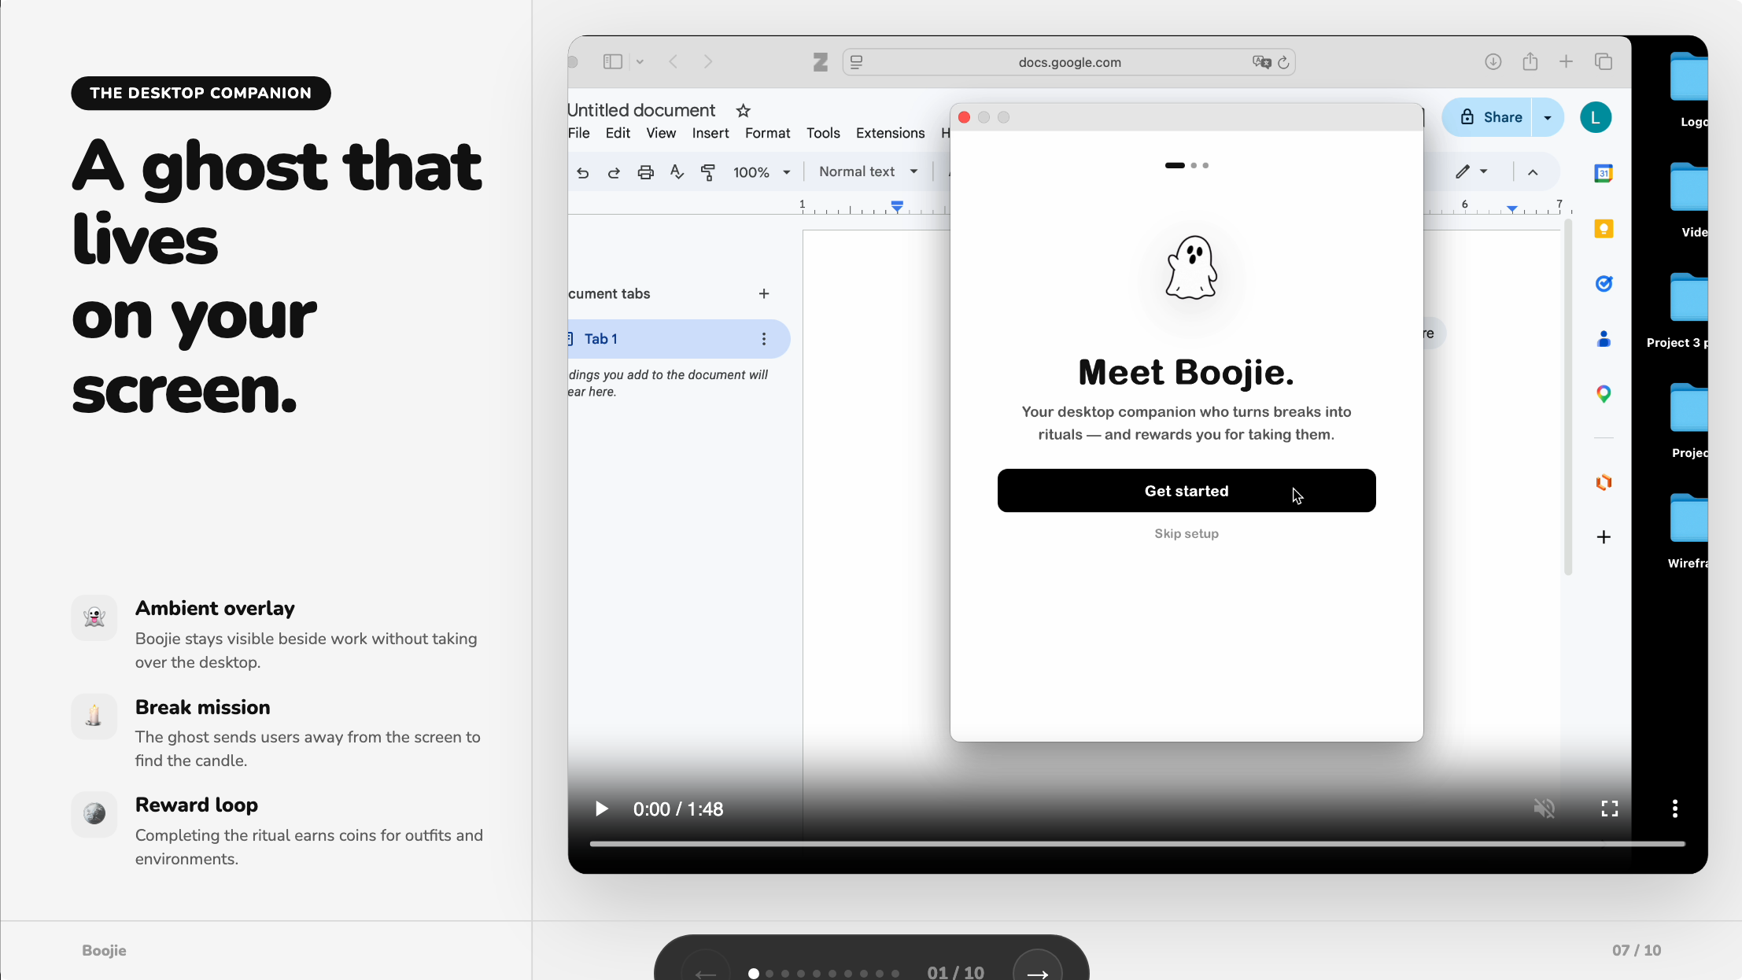Click the Docs vertical scrollbar
The image size is (1742, 980).
coord(1568,397)
